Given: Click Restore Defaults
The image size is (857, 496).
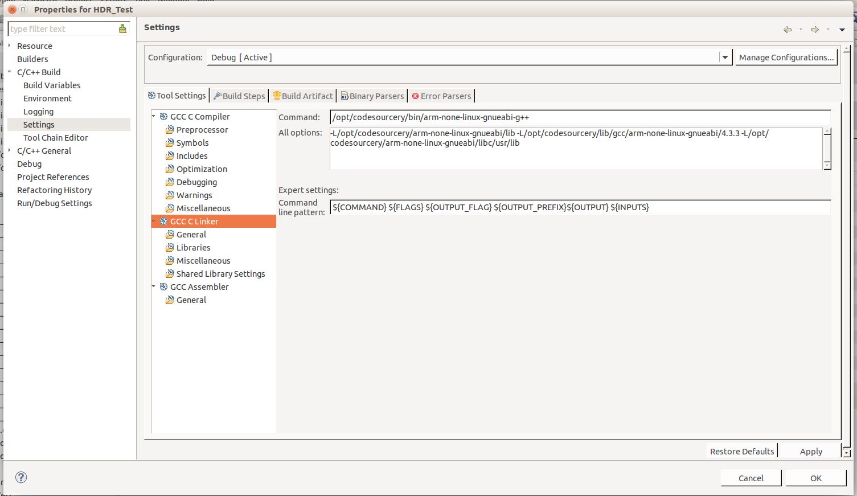Looking at the screenshot, I should tap(741, 450).
